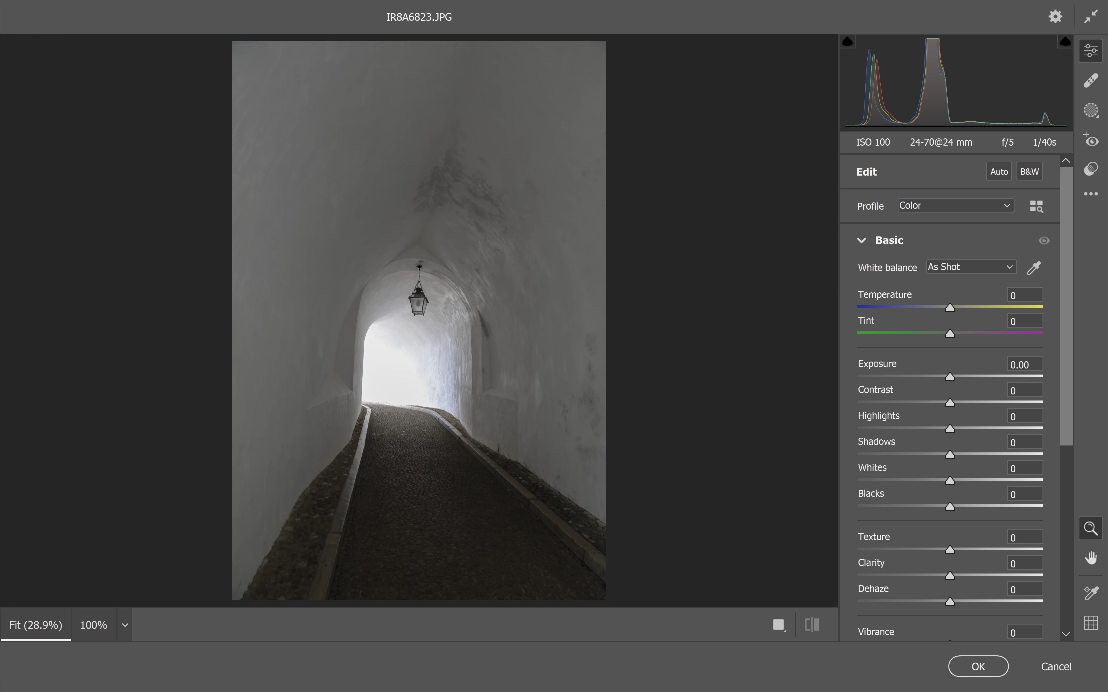
Task: Open the Masking tool
Action: coord(1091,110)
